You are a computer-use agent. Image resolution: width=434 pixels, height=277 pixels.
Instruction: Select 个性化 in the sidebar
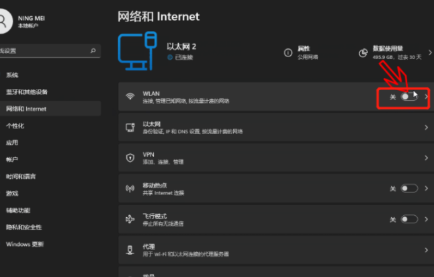click(15, 126)
